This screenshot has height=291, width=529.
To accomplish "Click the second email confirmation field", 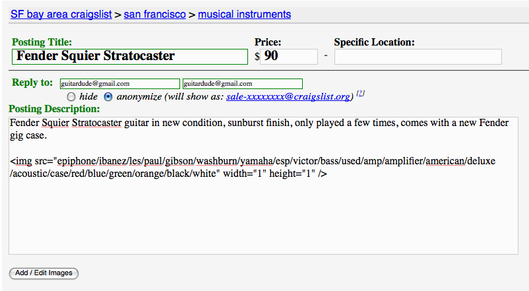I will (243, 83).
